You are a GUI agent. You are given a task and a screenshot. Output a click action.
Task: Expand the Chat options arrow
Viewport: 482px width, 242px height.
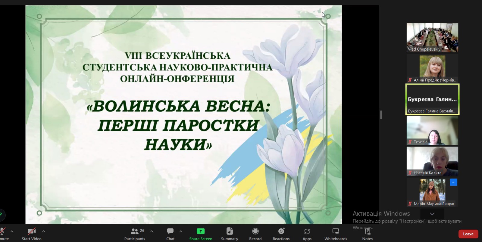pyautogui.click(x=181, y=231)
